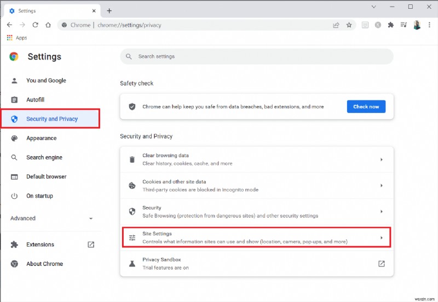Select Security and Privacy in sidebar
Viewport: 438px width, 302px height.
[50, 119]
